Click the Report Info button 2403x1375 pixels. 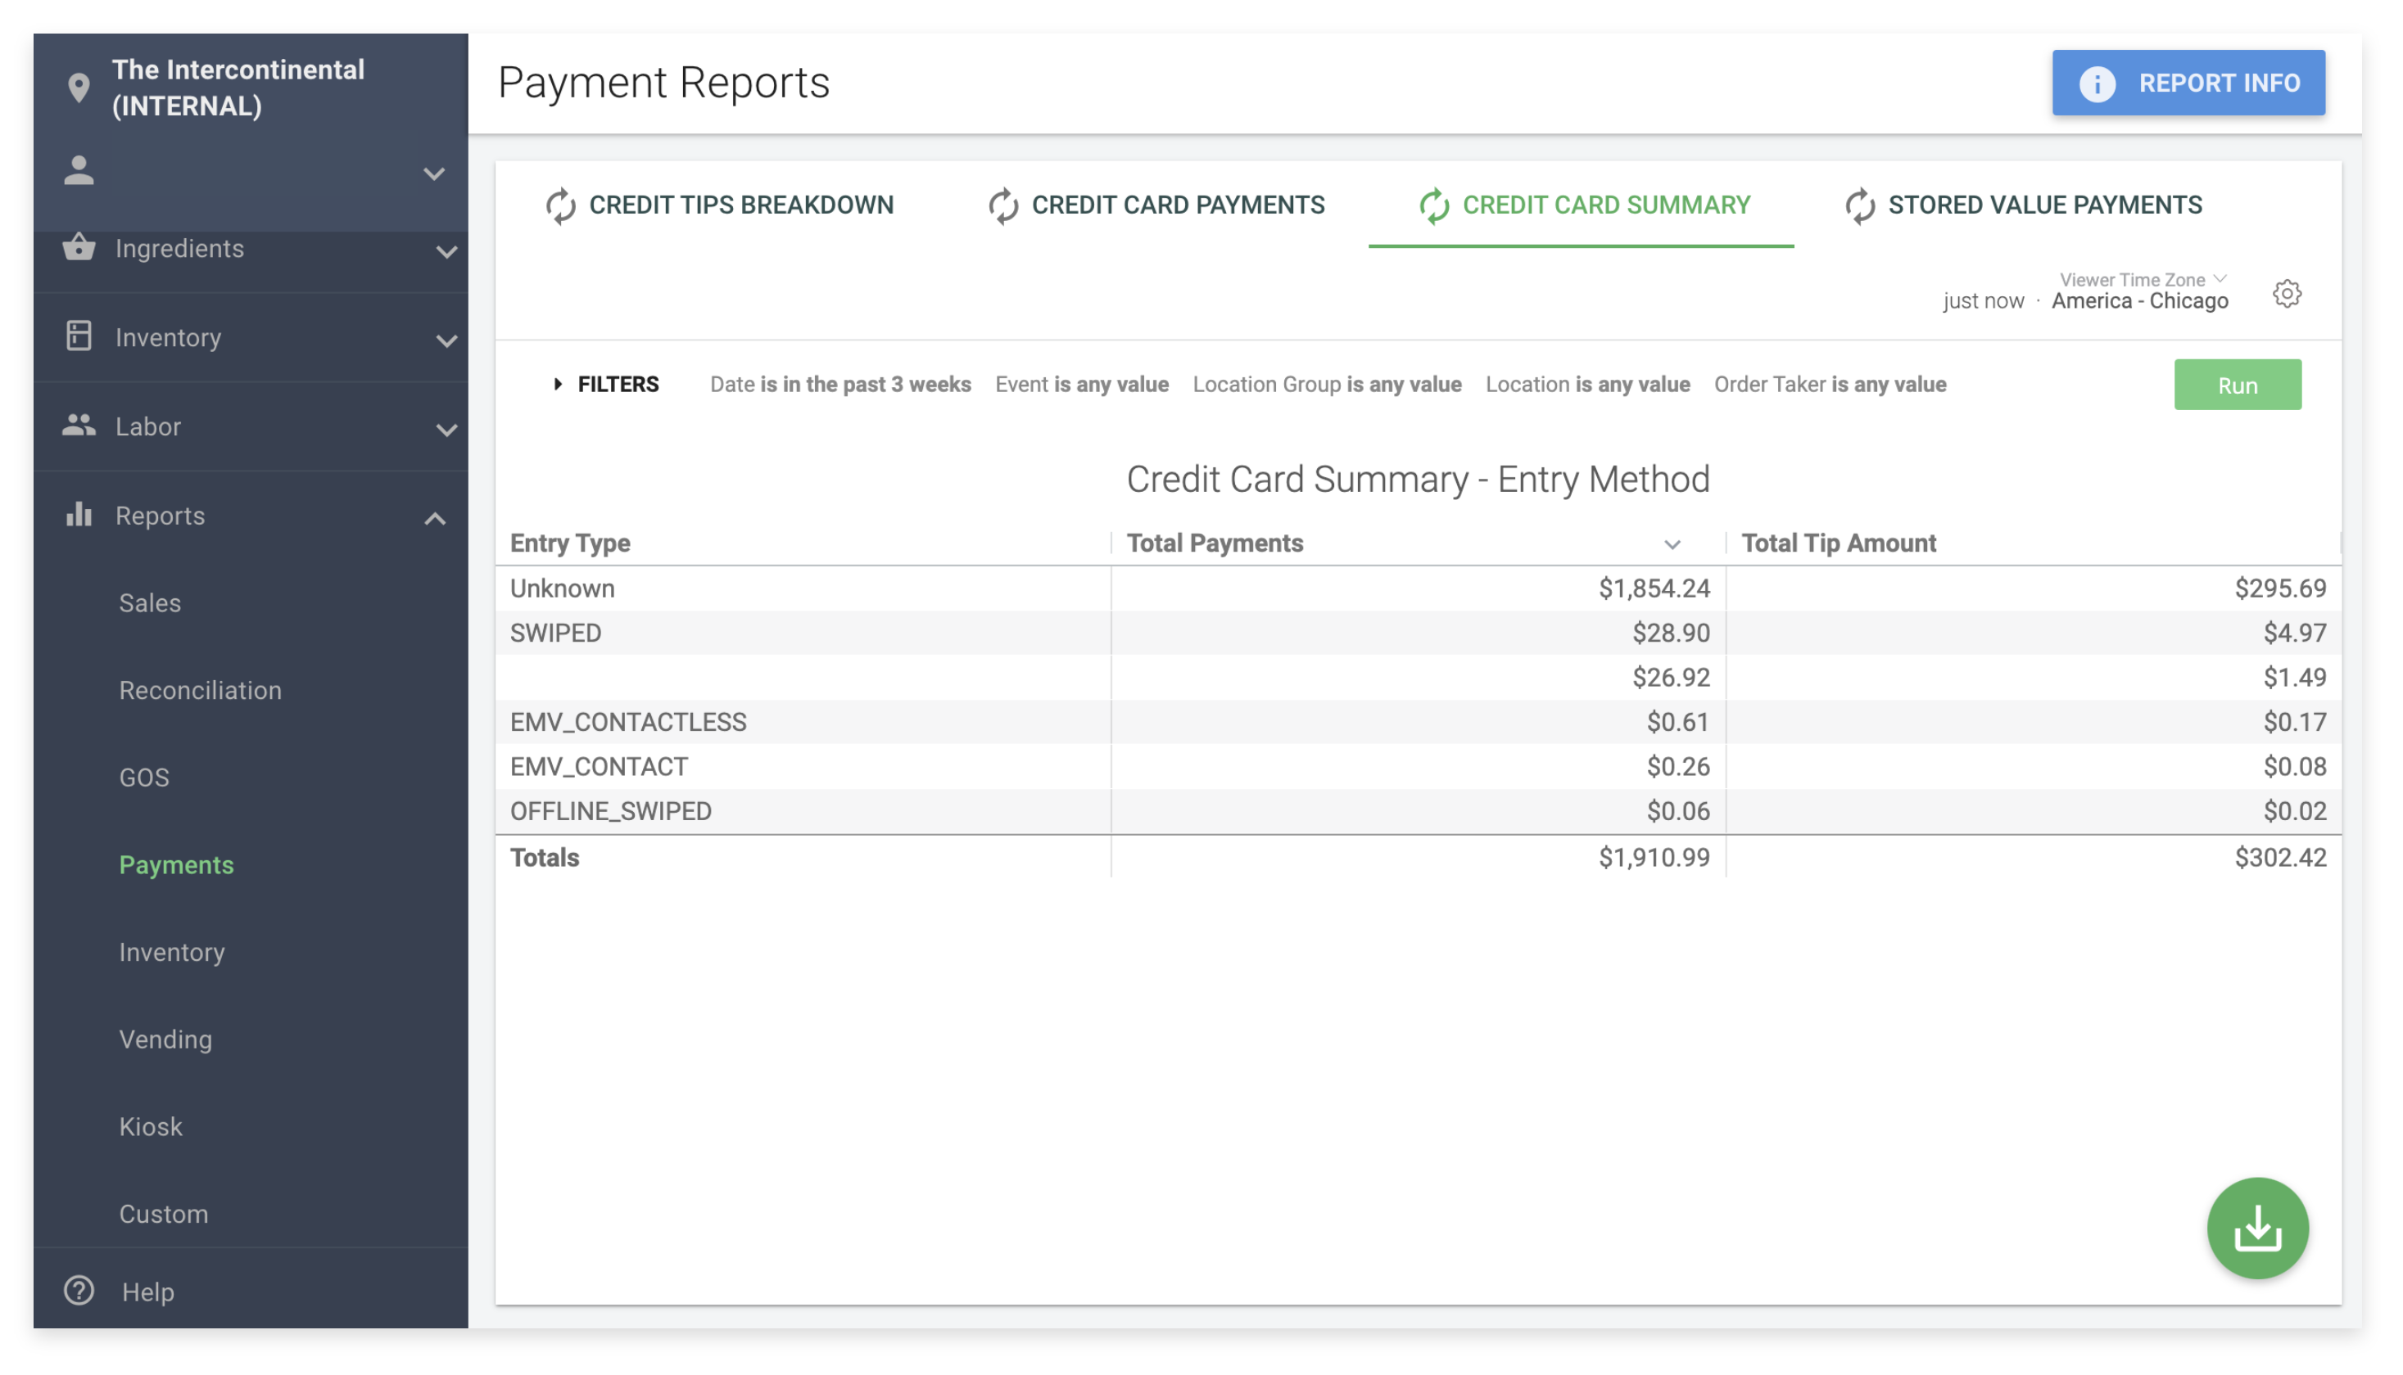pos(2188,81)
